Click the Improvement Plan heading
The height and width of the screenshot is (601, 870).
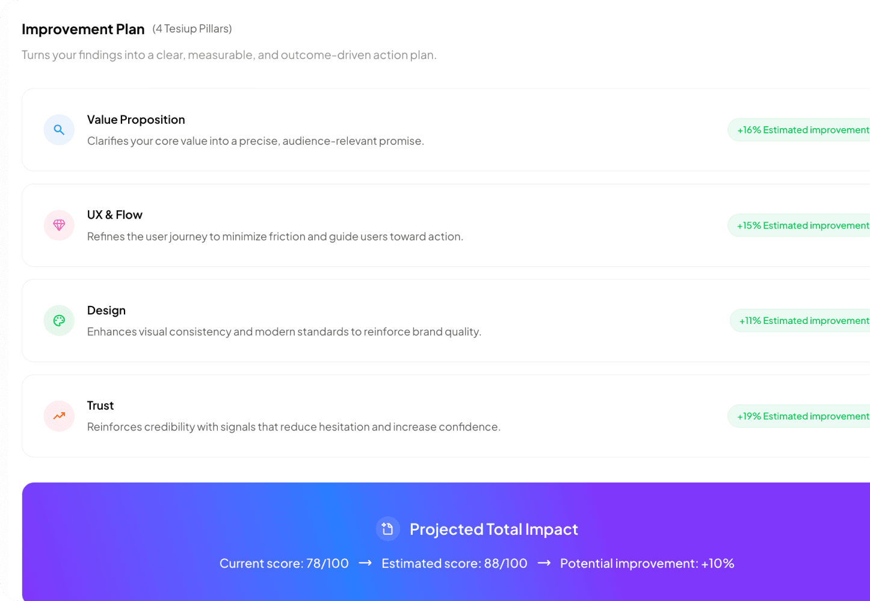[83, 29]
